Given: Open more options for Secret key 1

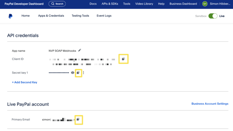Looking at the screenshot, I should [83, 73].
